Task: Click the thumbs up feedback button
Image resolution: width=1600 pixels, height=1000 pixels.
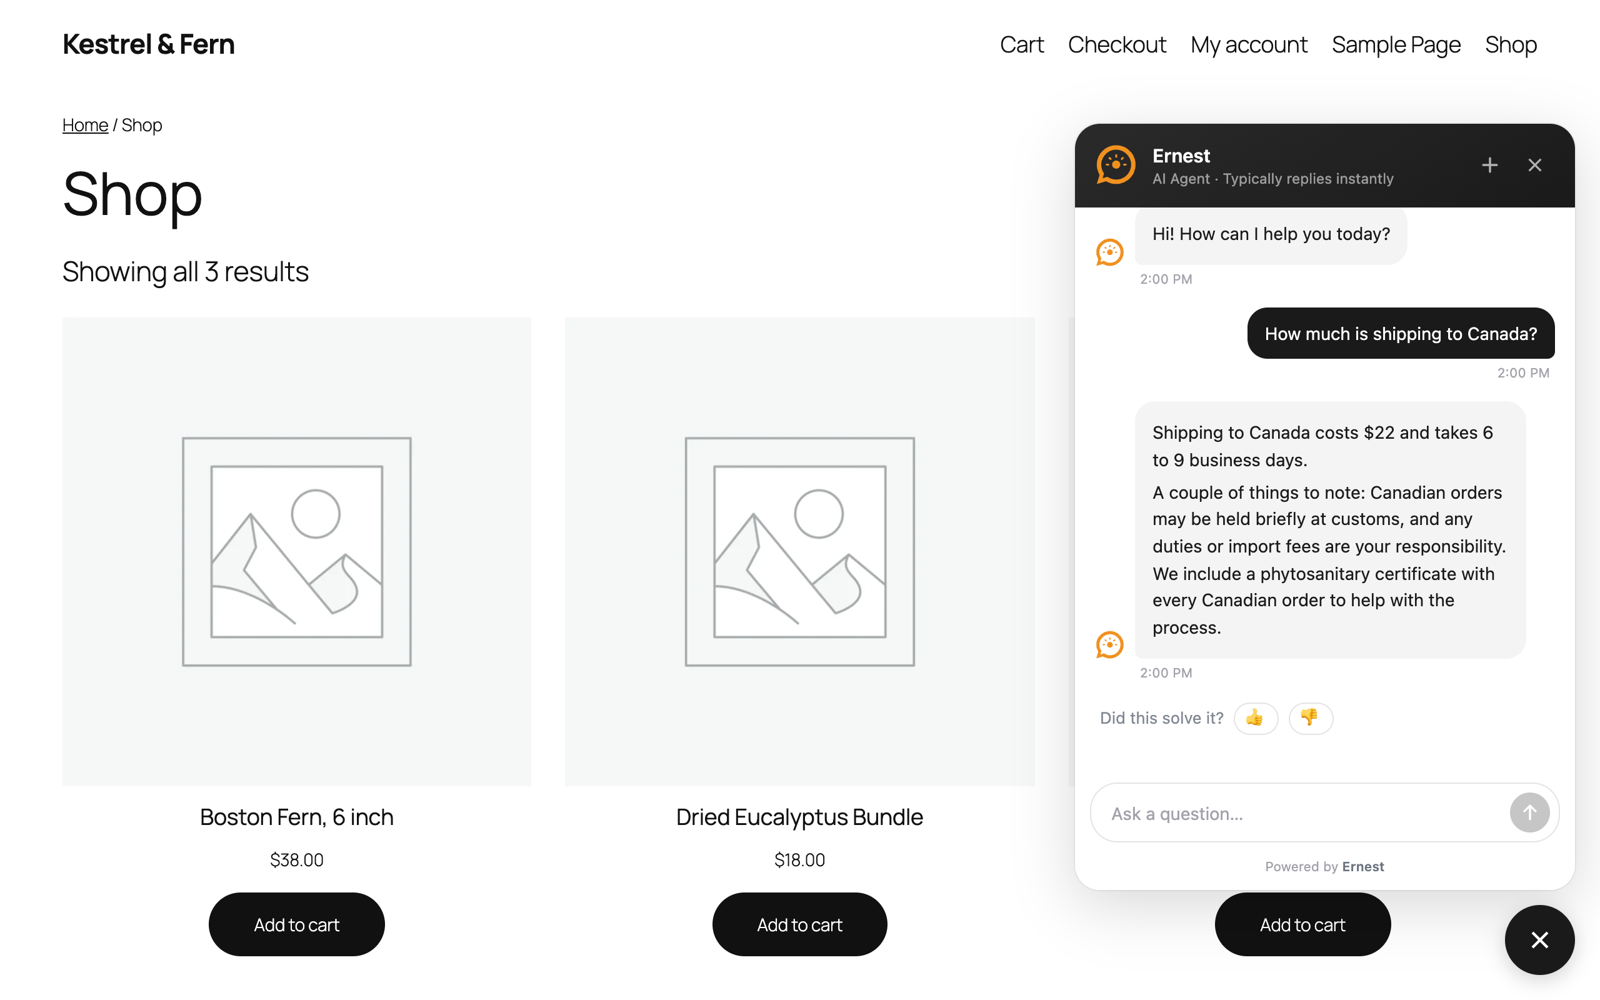Action: 1256,718
